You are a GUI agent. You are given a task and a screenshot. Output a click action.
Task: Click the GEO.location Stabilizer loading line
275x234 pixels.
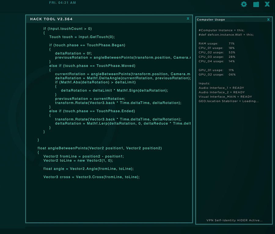coord(229,101)
